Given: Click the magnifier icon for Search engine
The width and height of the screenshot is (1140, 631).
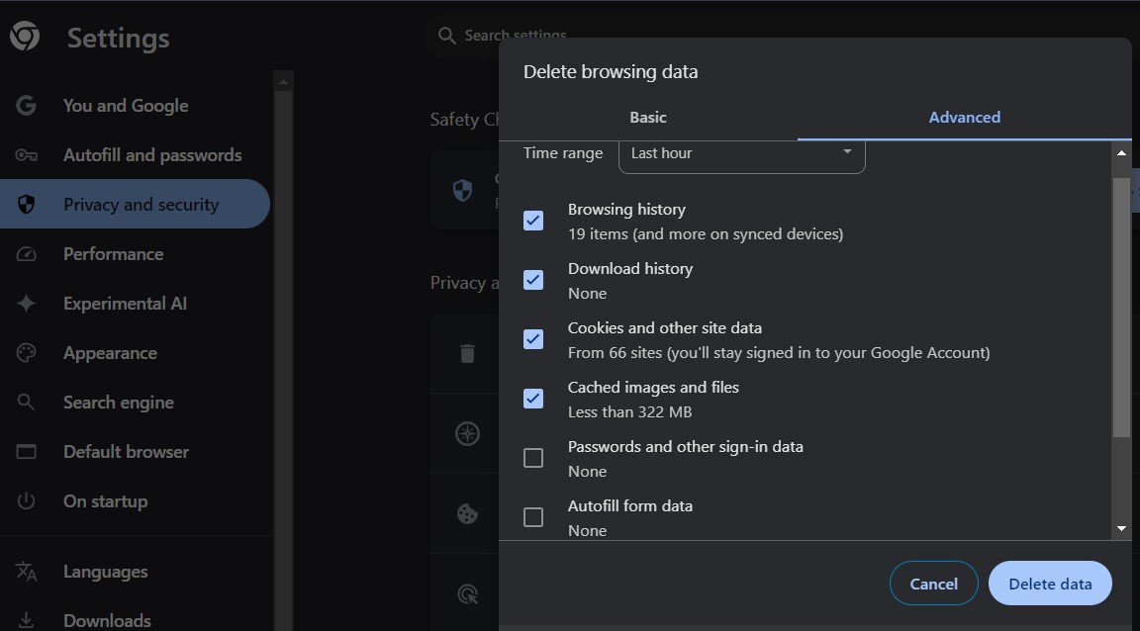Looking at the screenshot, I should pos(26,402).
